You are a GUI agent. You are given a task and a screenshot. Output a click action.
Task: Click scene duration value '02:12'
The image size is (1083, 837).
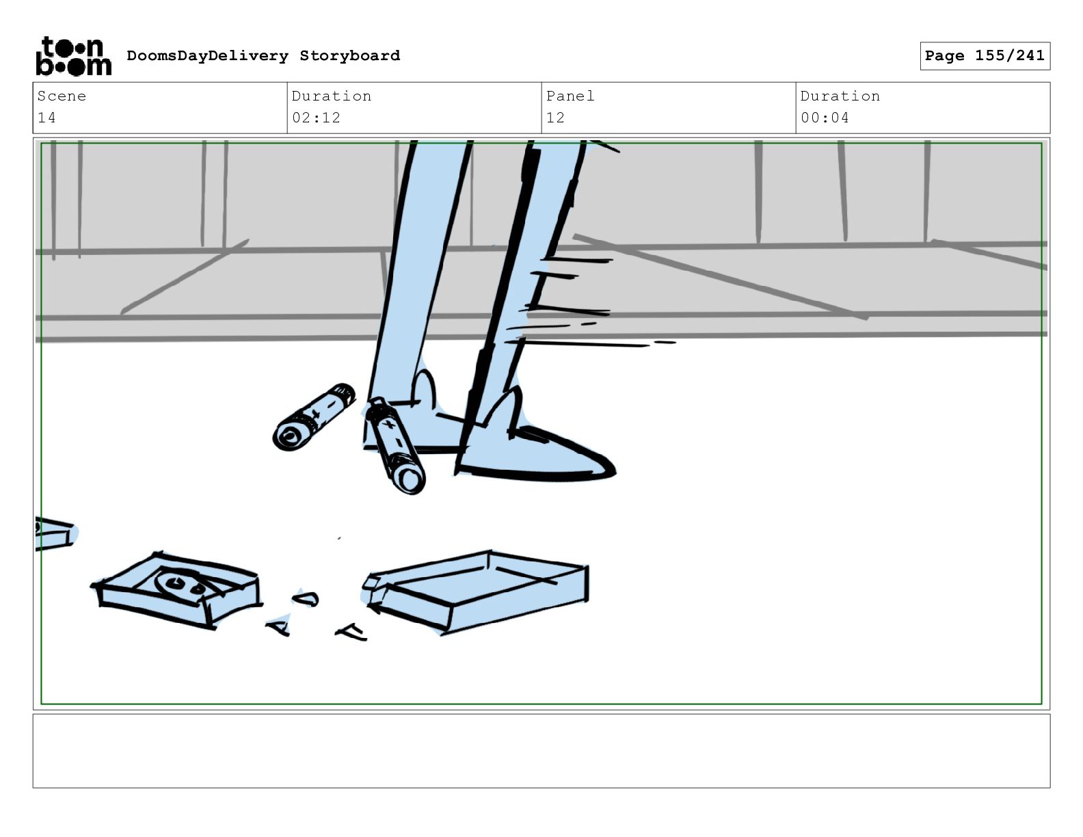point(316,118)
